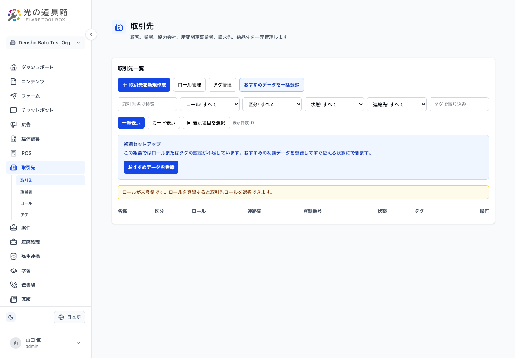Collapse the sidebar with the chevron button

(91, 34)
